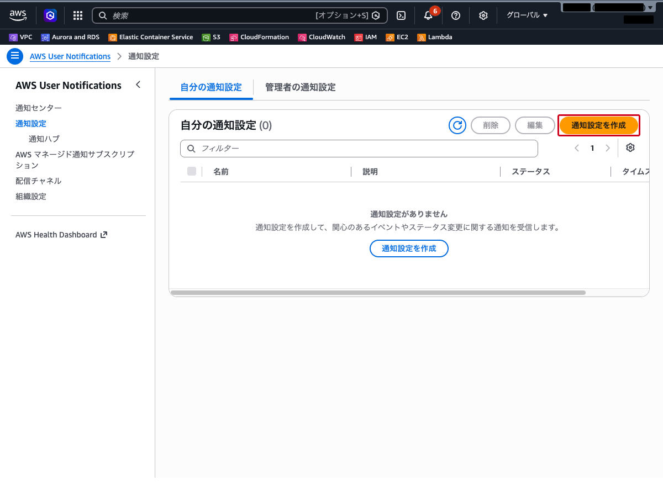Open AWS マネージド通知サブスクリプション in sidebar
This screenshot has width=663, height=497.
(x=75, y=160)
